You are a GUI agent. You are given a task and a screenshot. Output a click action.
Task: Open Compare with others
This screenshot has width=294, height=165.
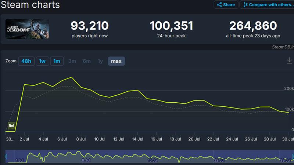267,5
